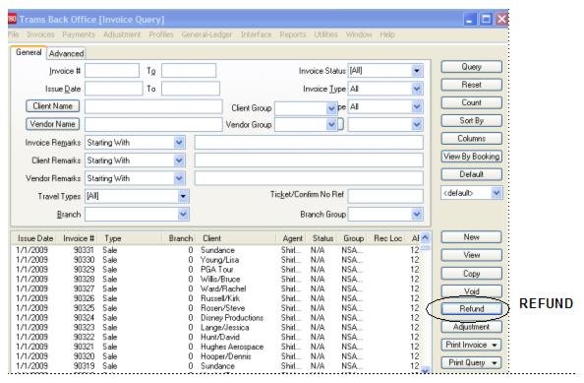Select invoice 90321 Hughes Aerospace row
The height and width of the screenshot is (383, 584).
[x=217, y=347]
